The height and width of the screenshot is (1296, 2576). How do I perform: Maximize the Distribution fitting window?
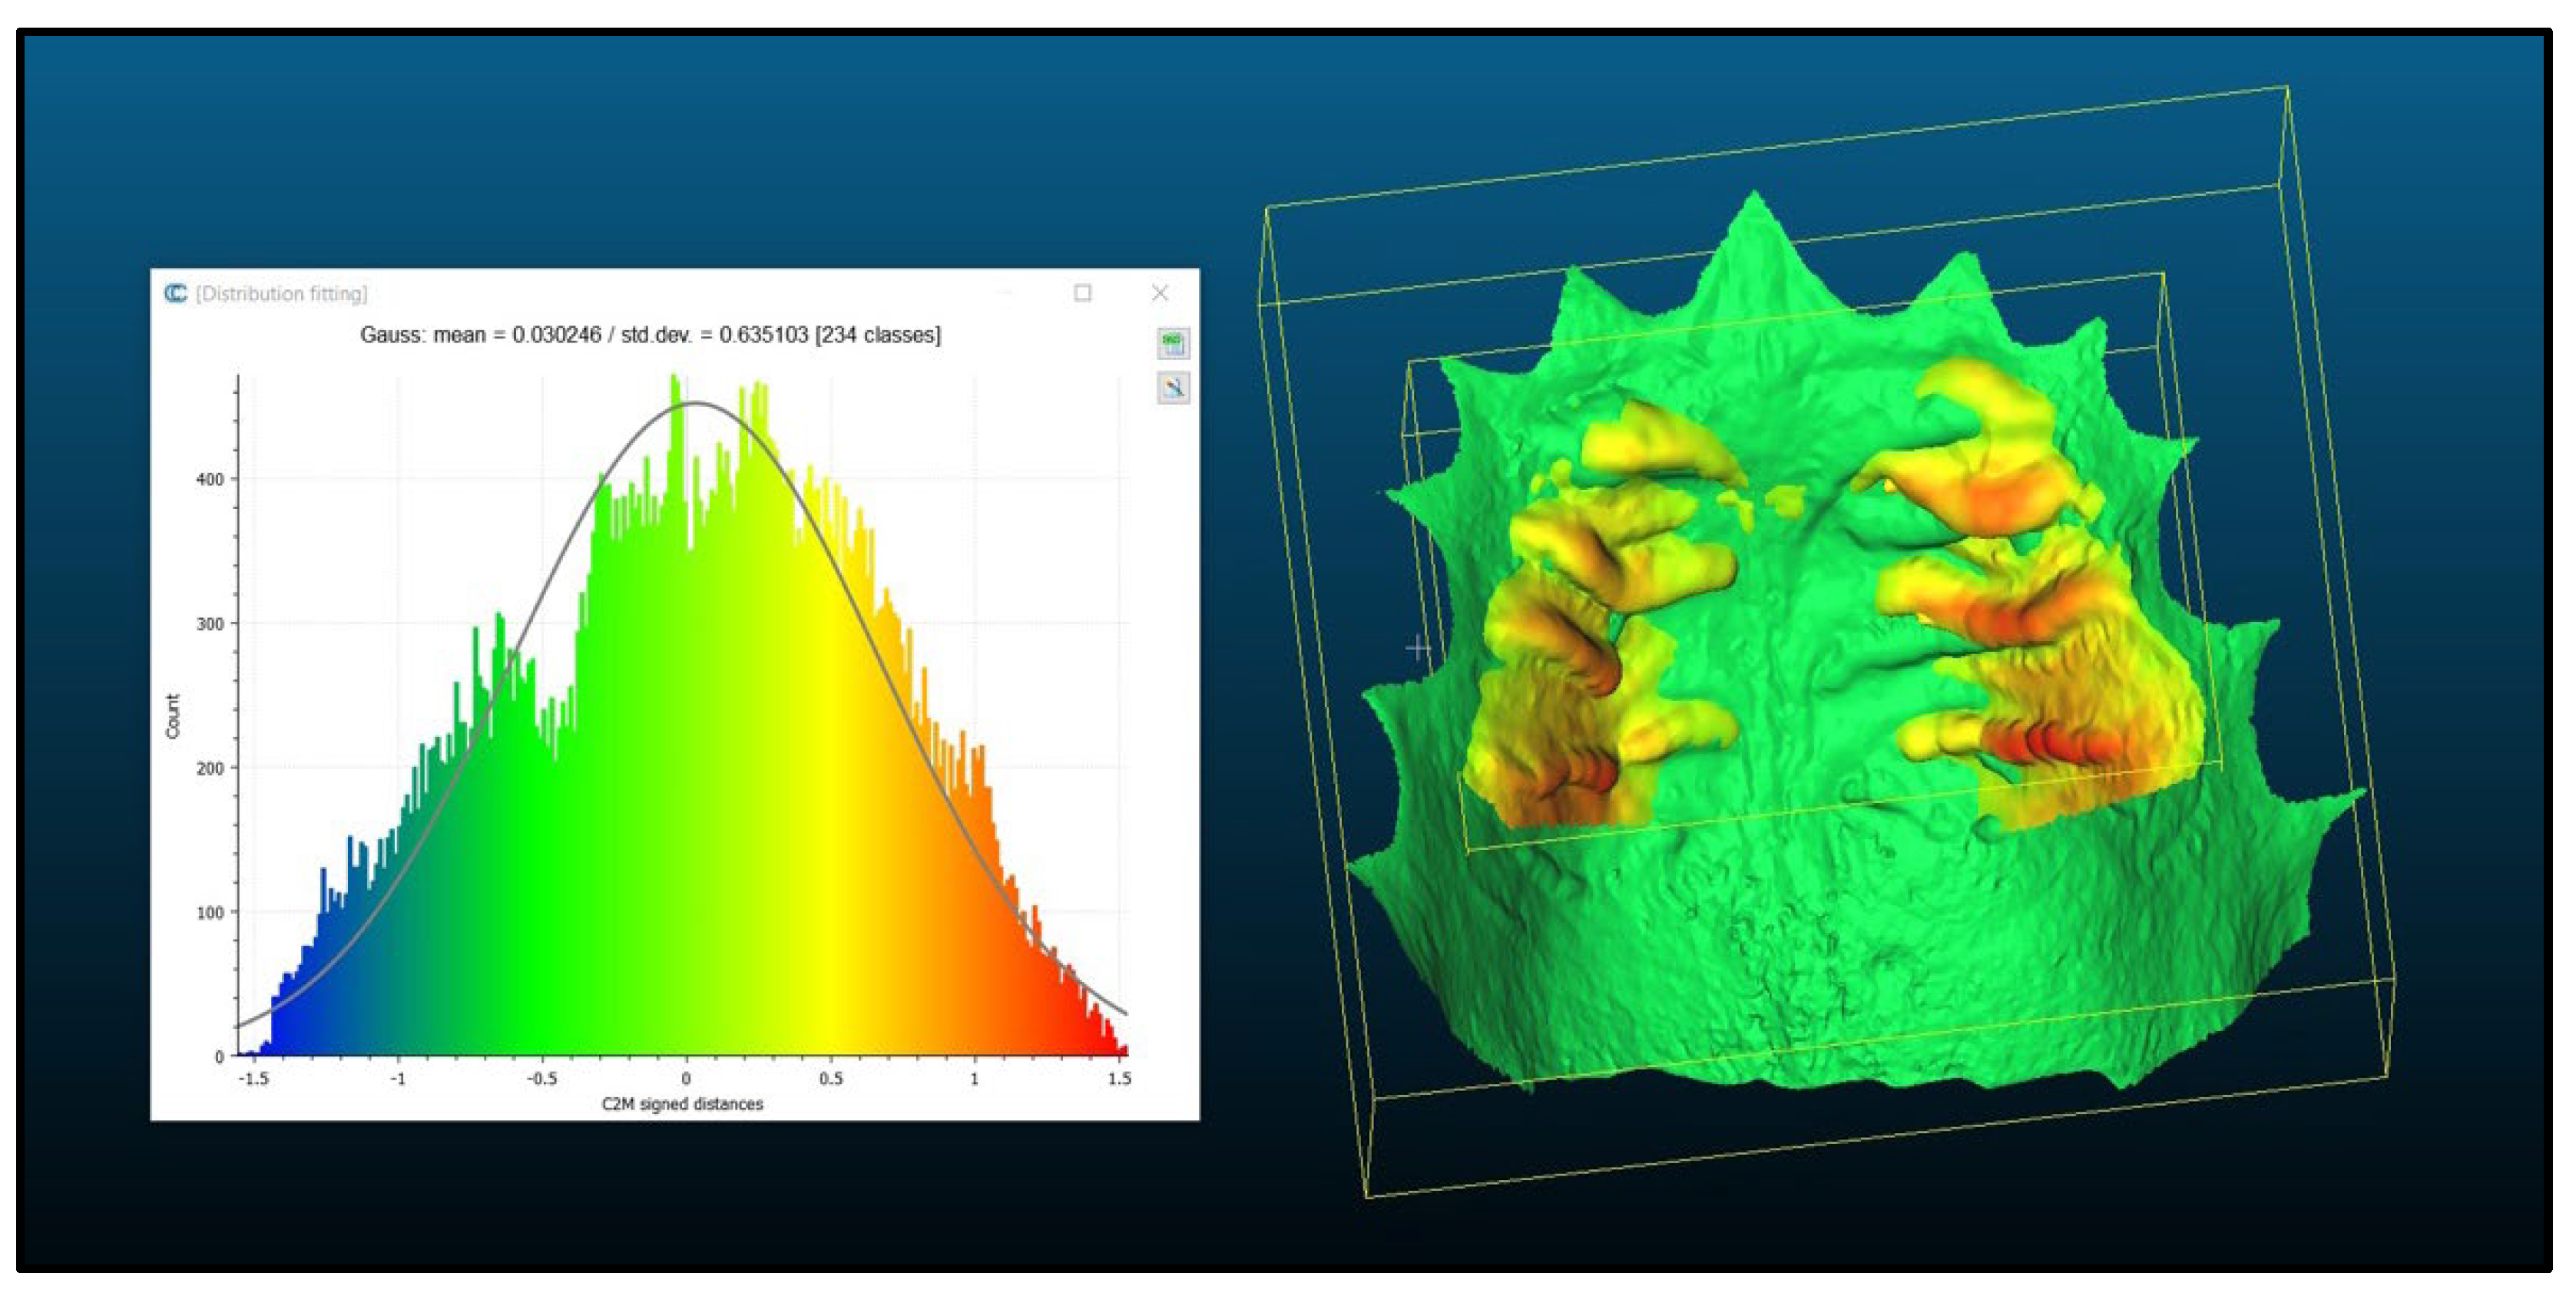1082,293
